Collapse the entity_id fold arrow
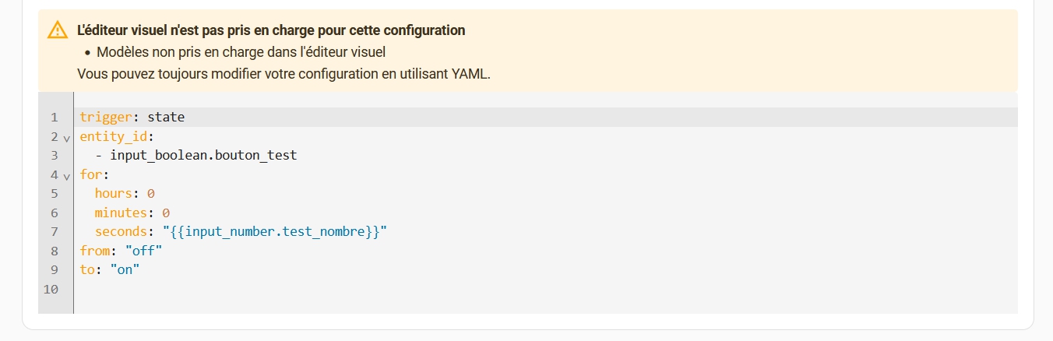The image size is (1053, 341). [66, 138]
